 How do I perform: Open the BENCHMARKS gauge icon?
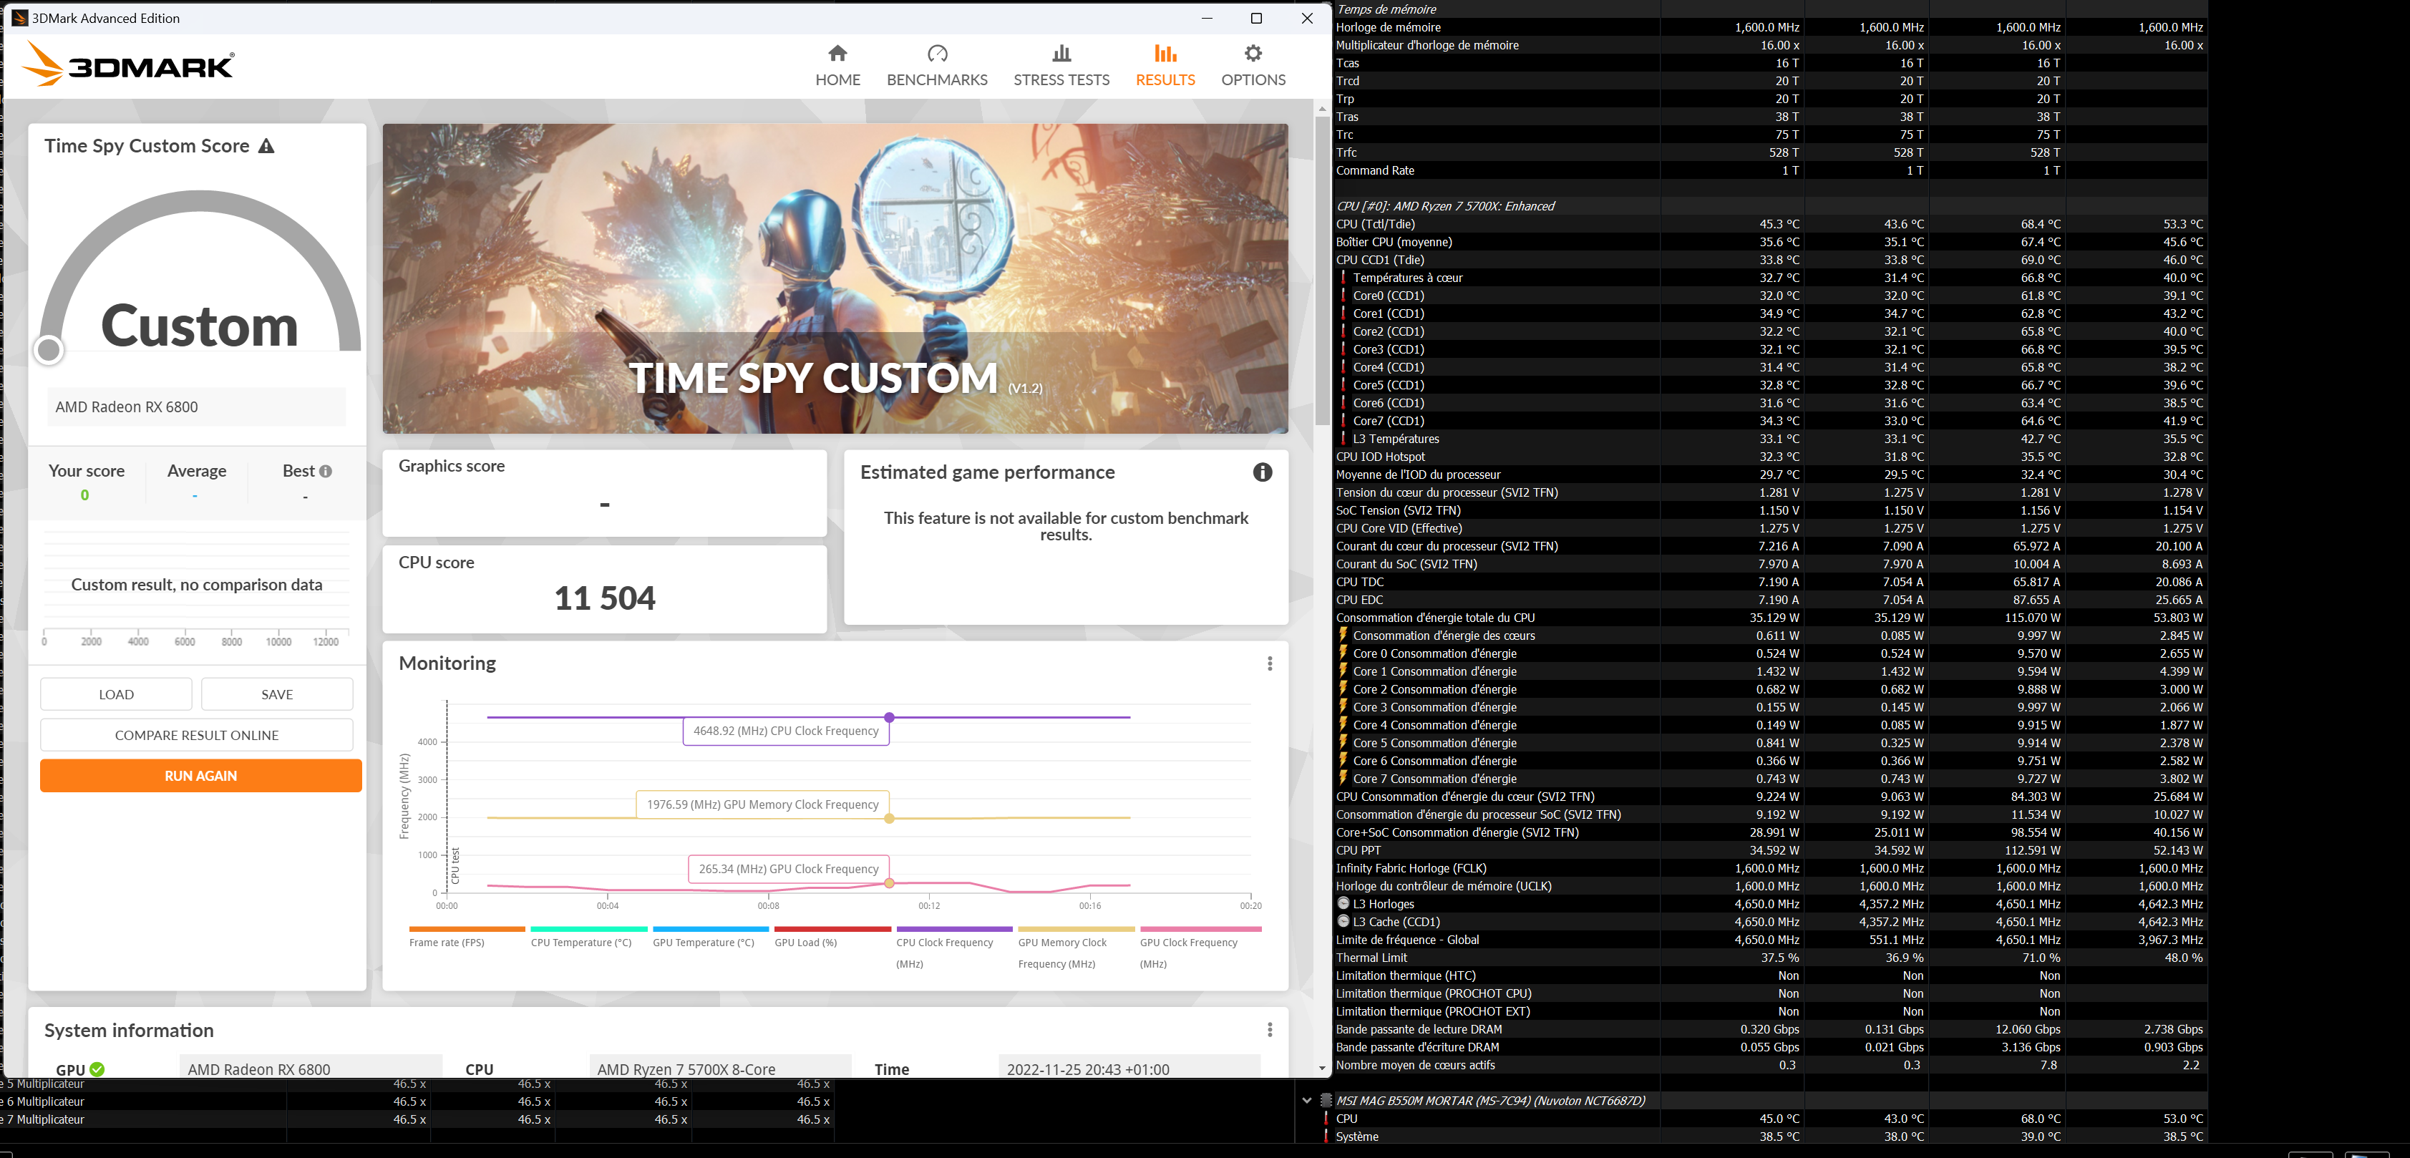coord(936,53)
